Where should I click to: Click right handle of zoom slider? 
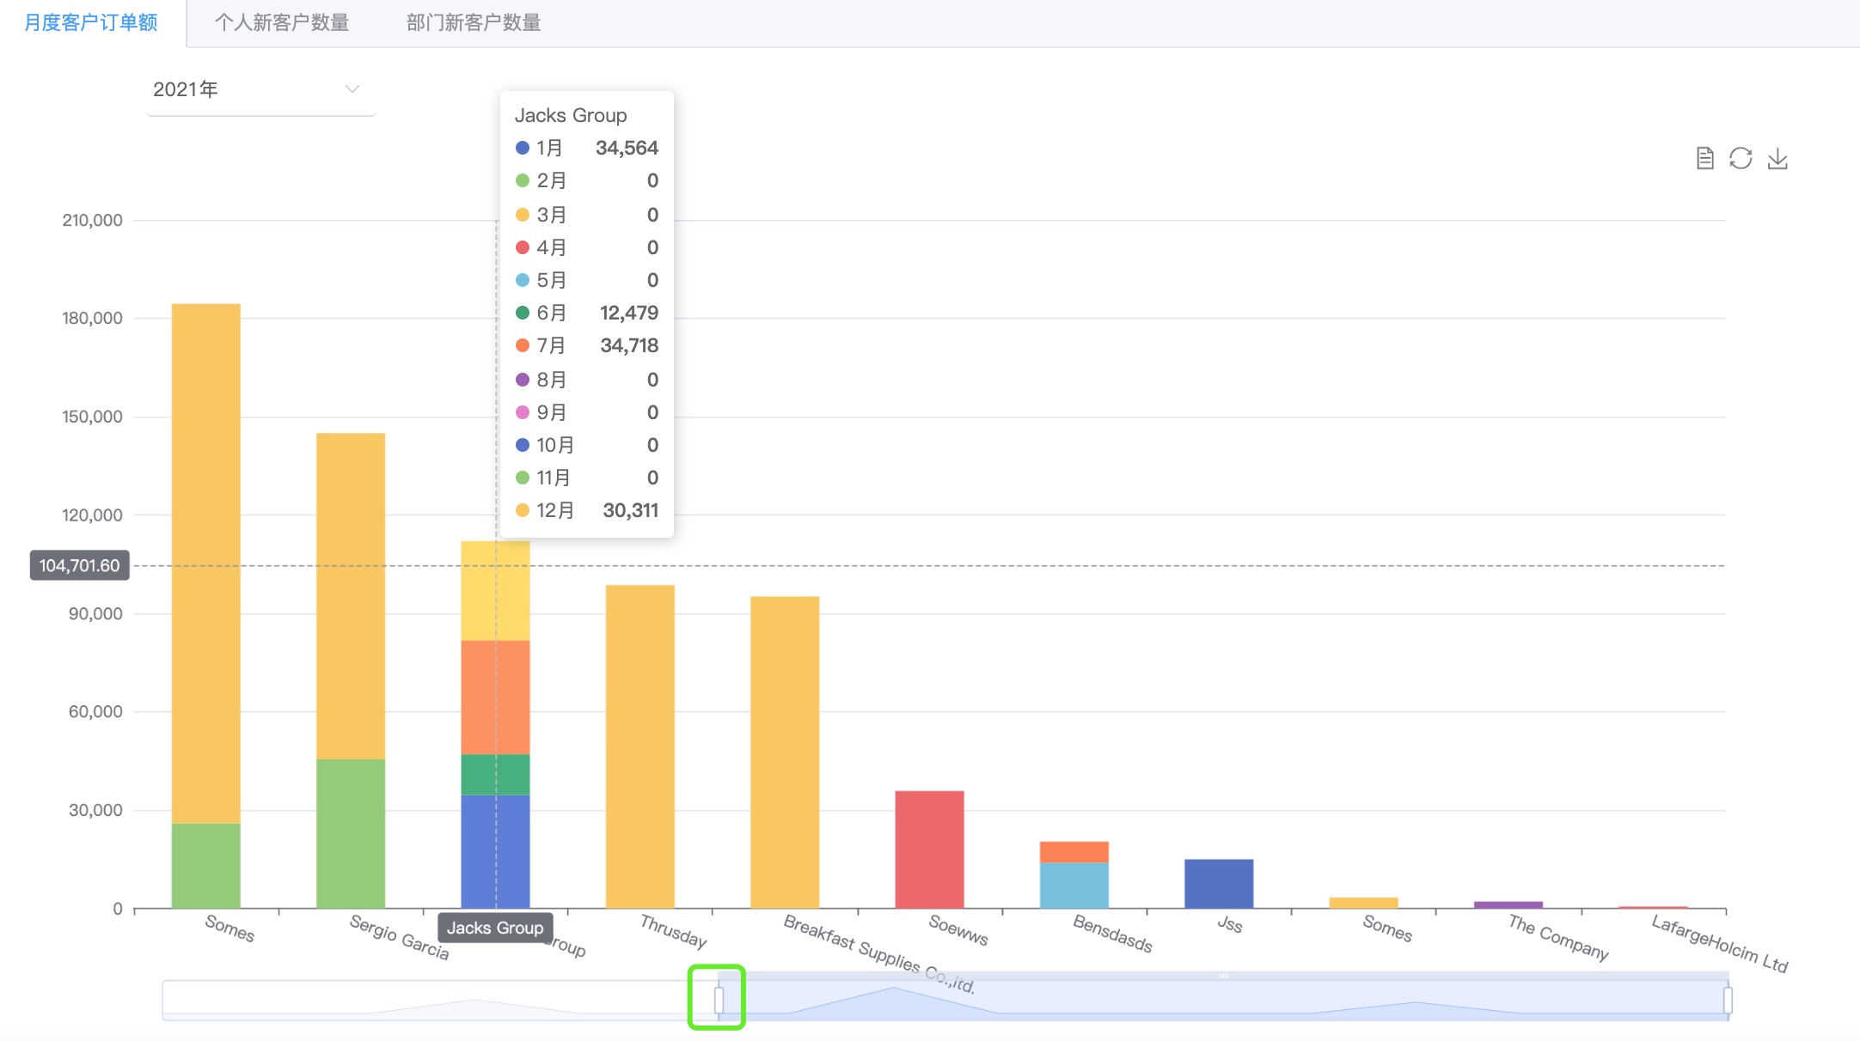[x=1728, y=1000]
